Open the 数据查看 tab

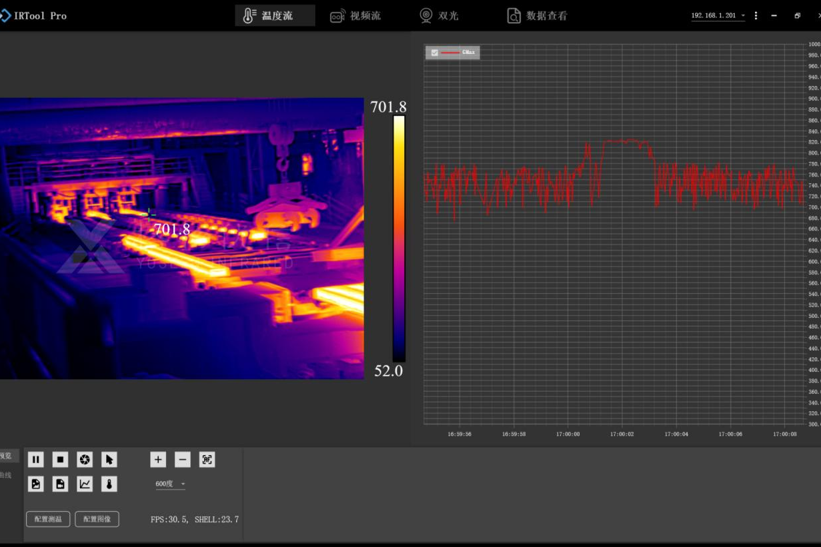(537, 15)
